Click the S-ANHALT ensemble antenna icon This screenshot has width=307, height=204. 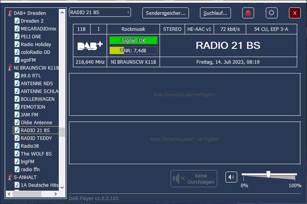[x=10, y=177]
